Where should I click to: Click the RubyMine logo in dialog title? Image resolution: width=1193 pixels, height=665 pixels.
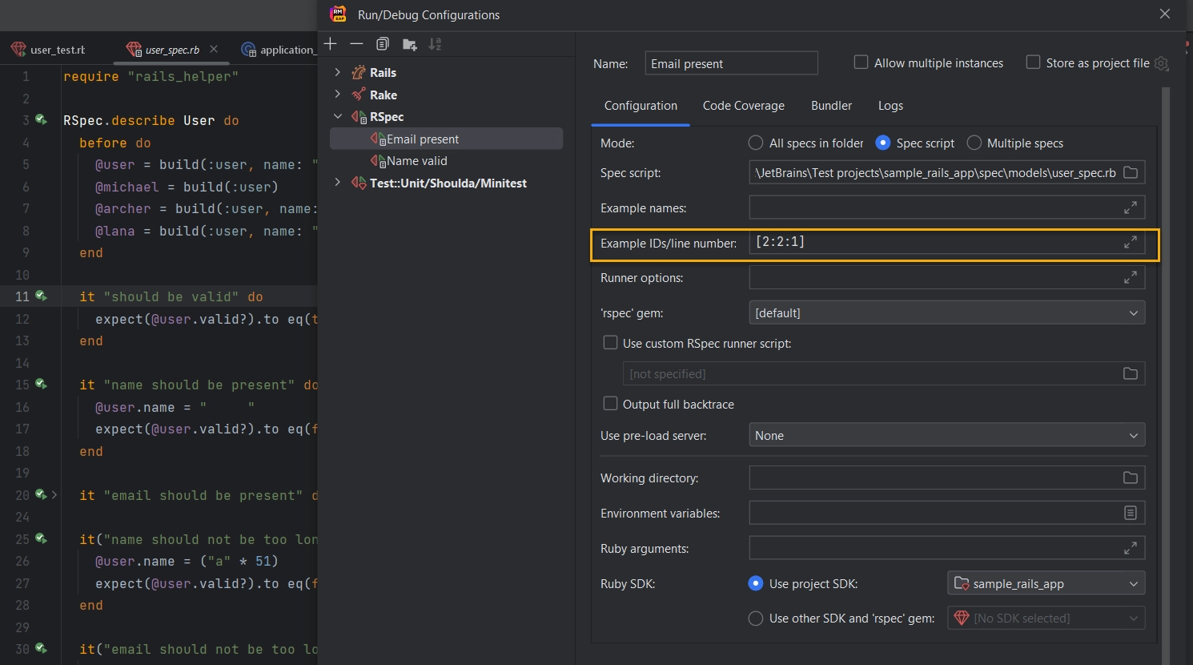coord(338,14)
